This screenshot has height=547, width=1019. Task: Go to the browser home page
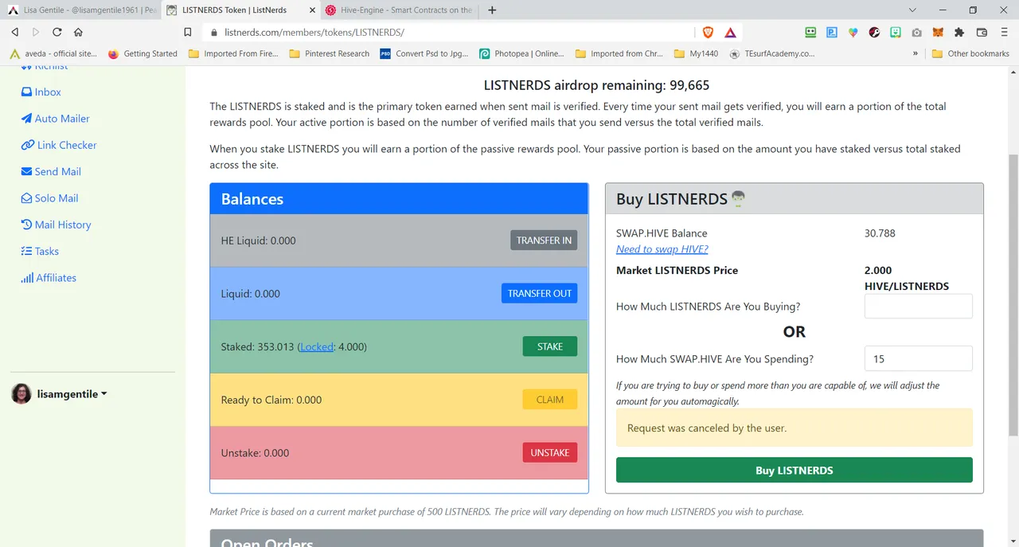pyautogui.click(x=78, y=32)
